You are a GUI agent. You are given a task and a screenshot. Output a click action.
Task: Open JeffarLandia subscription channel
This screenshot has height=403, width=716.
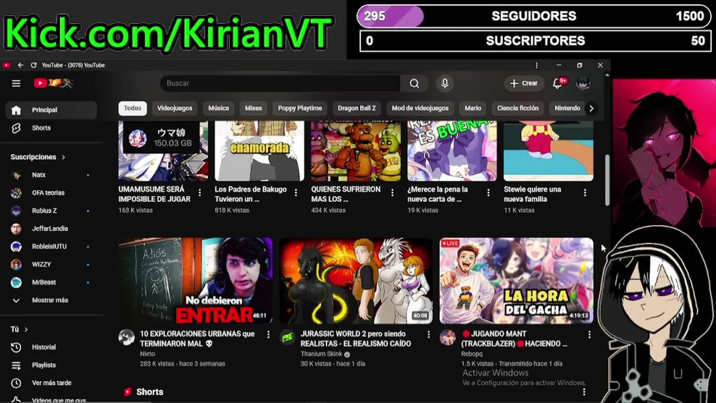(51, 229)
